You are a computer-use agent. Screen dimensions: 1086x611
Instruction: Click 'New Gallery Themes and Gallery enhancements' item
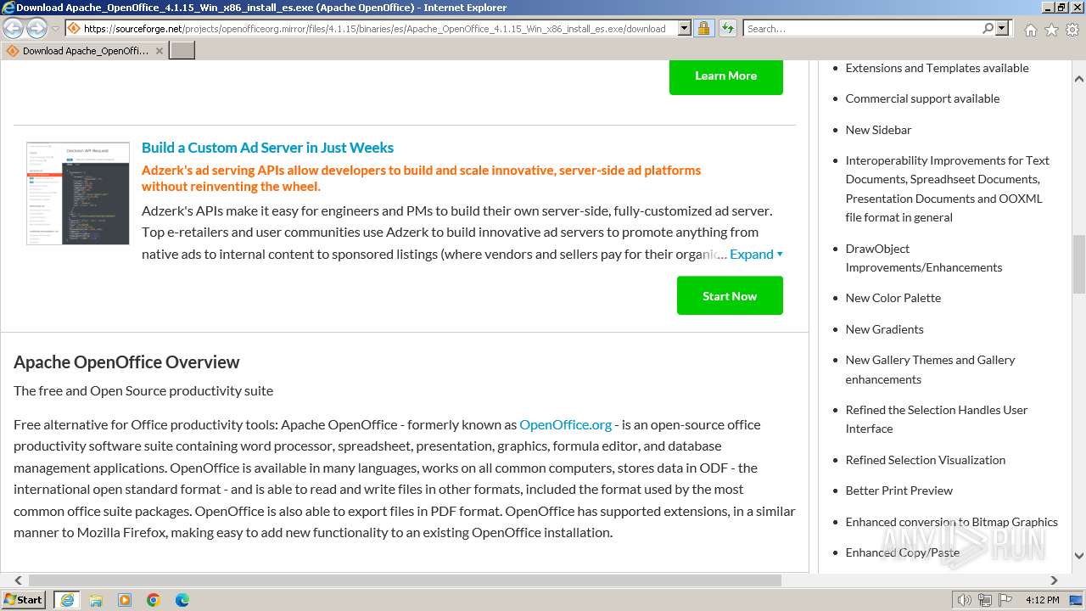(930, 369)
